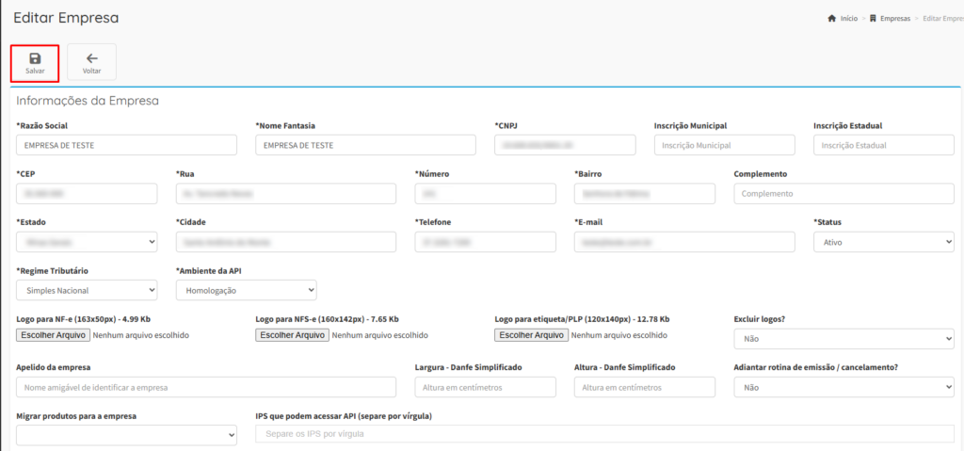
Task: Open Migrar produtos para a empresa dropdown
Action: (126, 435)
